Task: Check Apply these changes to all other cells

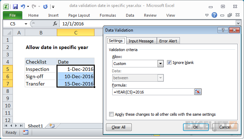Action: [x=111, y=114]
